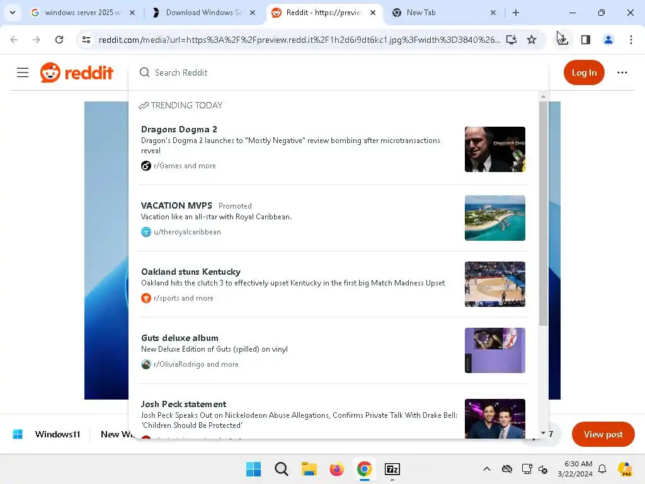Viewport: 645px width, 484px height.
Task: Open taskbar Search
Action: click(x=282, y=469)
